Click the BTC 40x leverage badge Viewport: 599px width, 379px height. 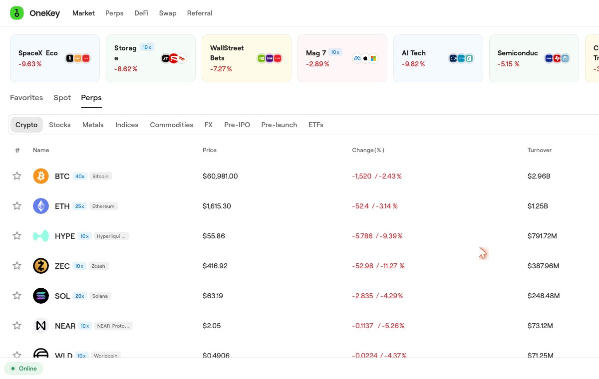tap(80, 176)
